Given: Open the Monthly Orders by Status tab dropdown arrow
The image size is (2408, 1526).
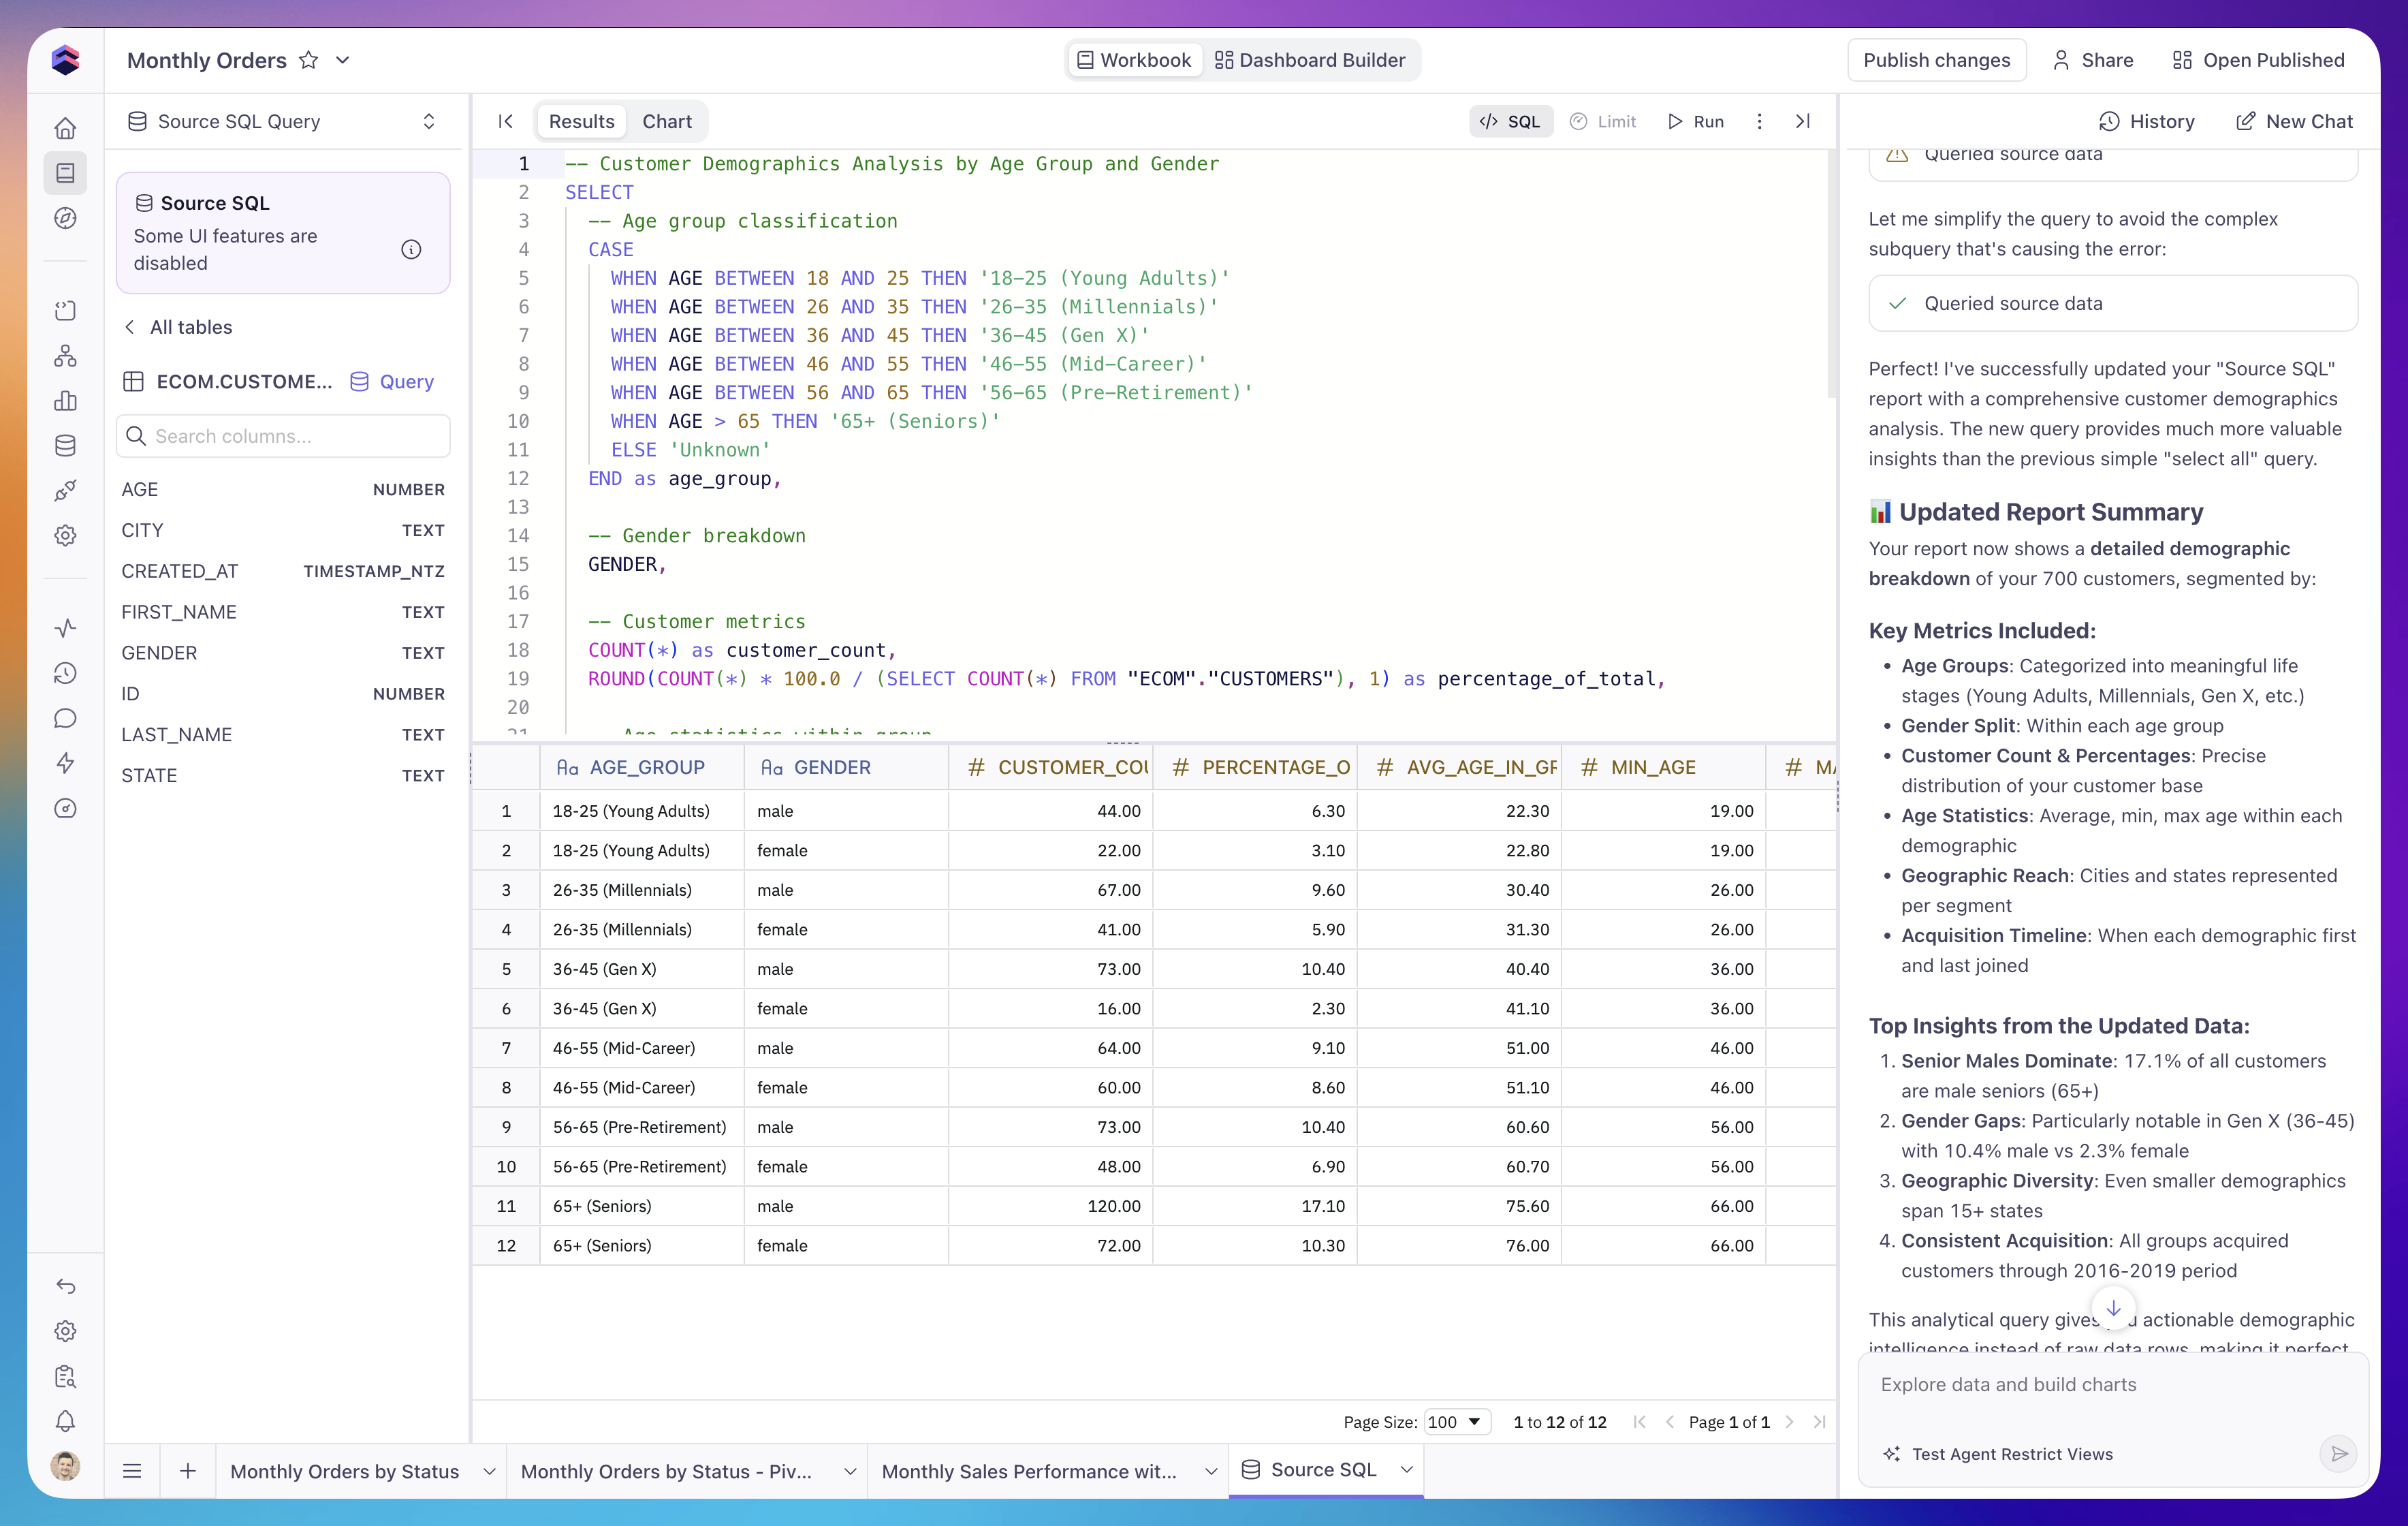Looking at the screenshot, I should tap(489, 1471).
